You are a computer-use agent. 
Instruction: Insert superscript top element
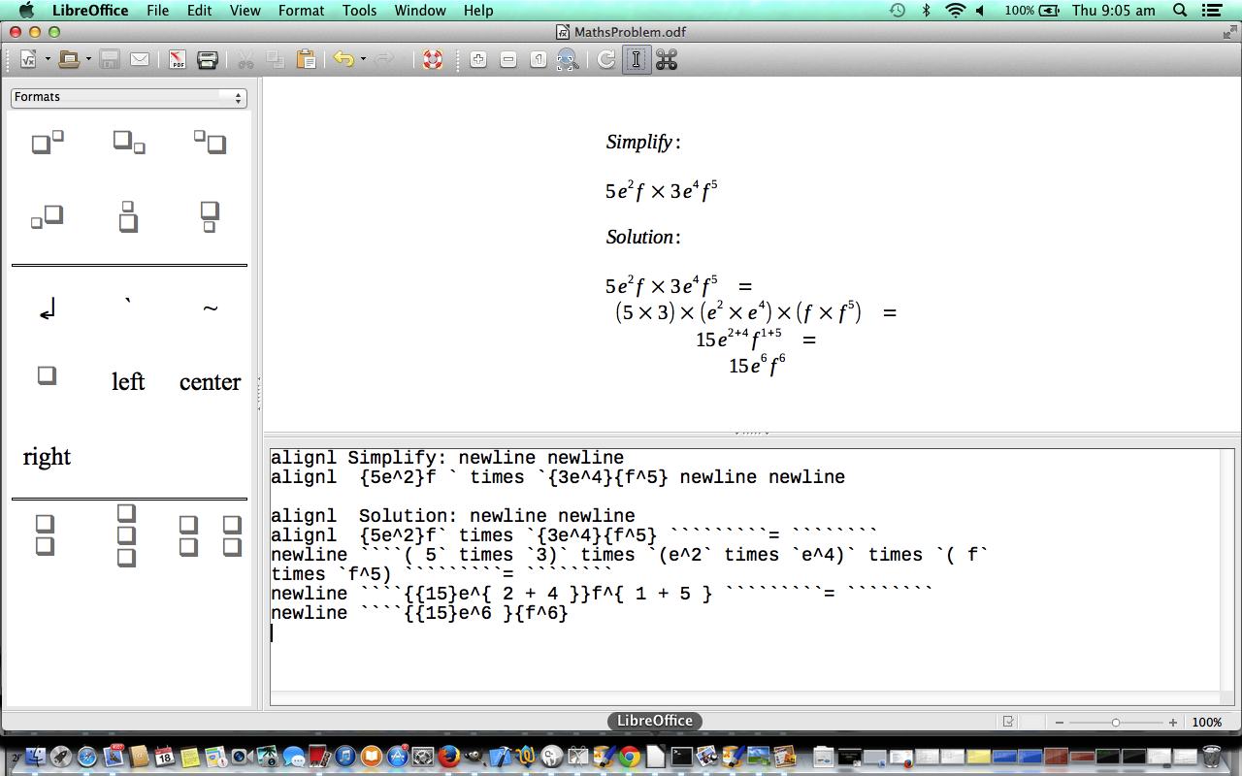pos(128,215)
